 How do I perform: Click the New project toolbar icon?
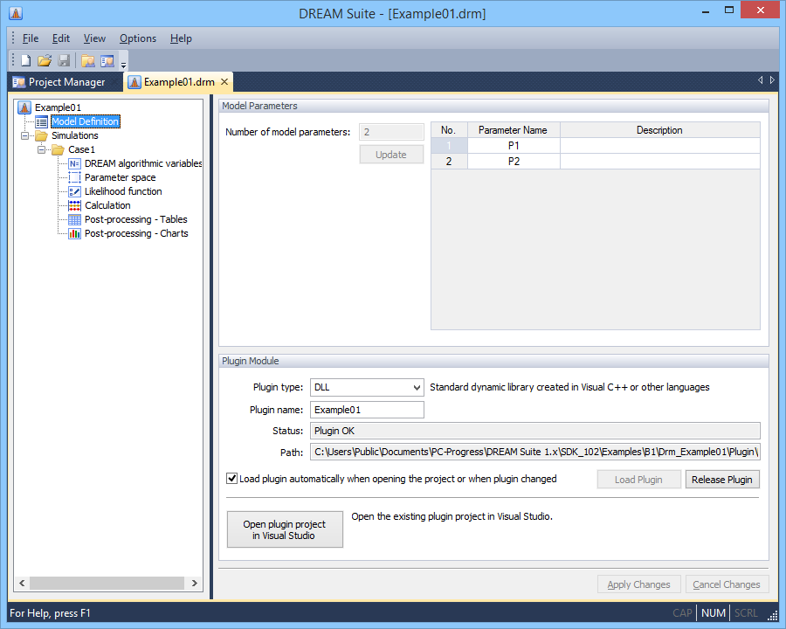(x=25, y=60)
